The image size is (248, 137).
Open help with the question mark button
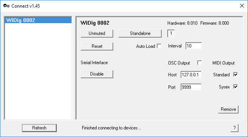tap(234, 128)
